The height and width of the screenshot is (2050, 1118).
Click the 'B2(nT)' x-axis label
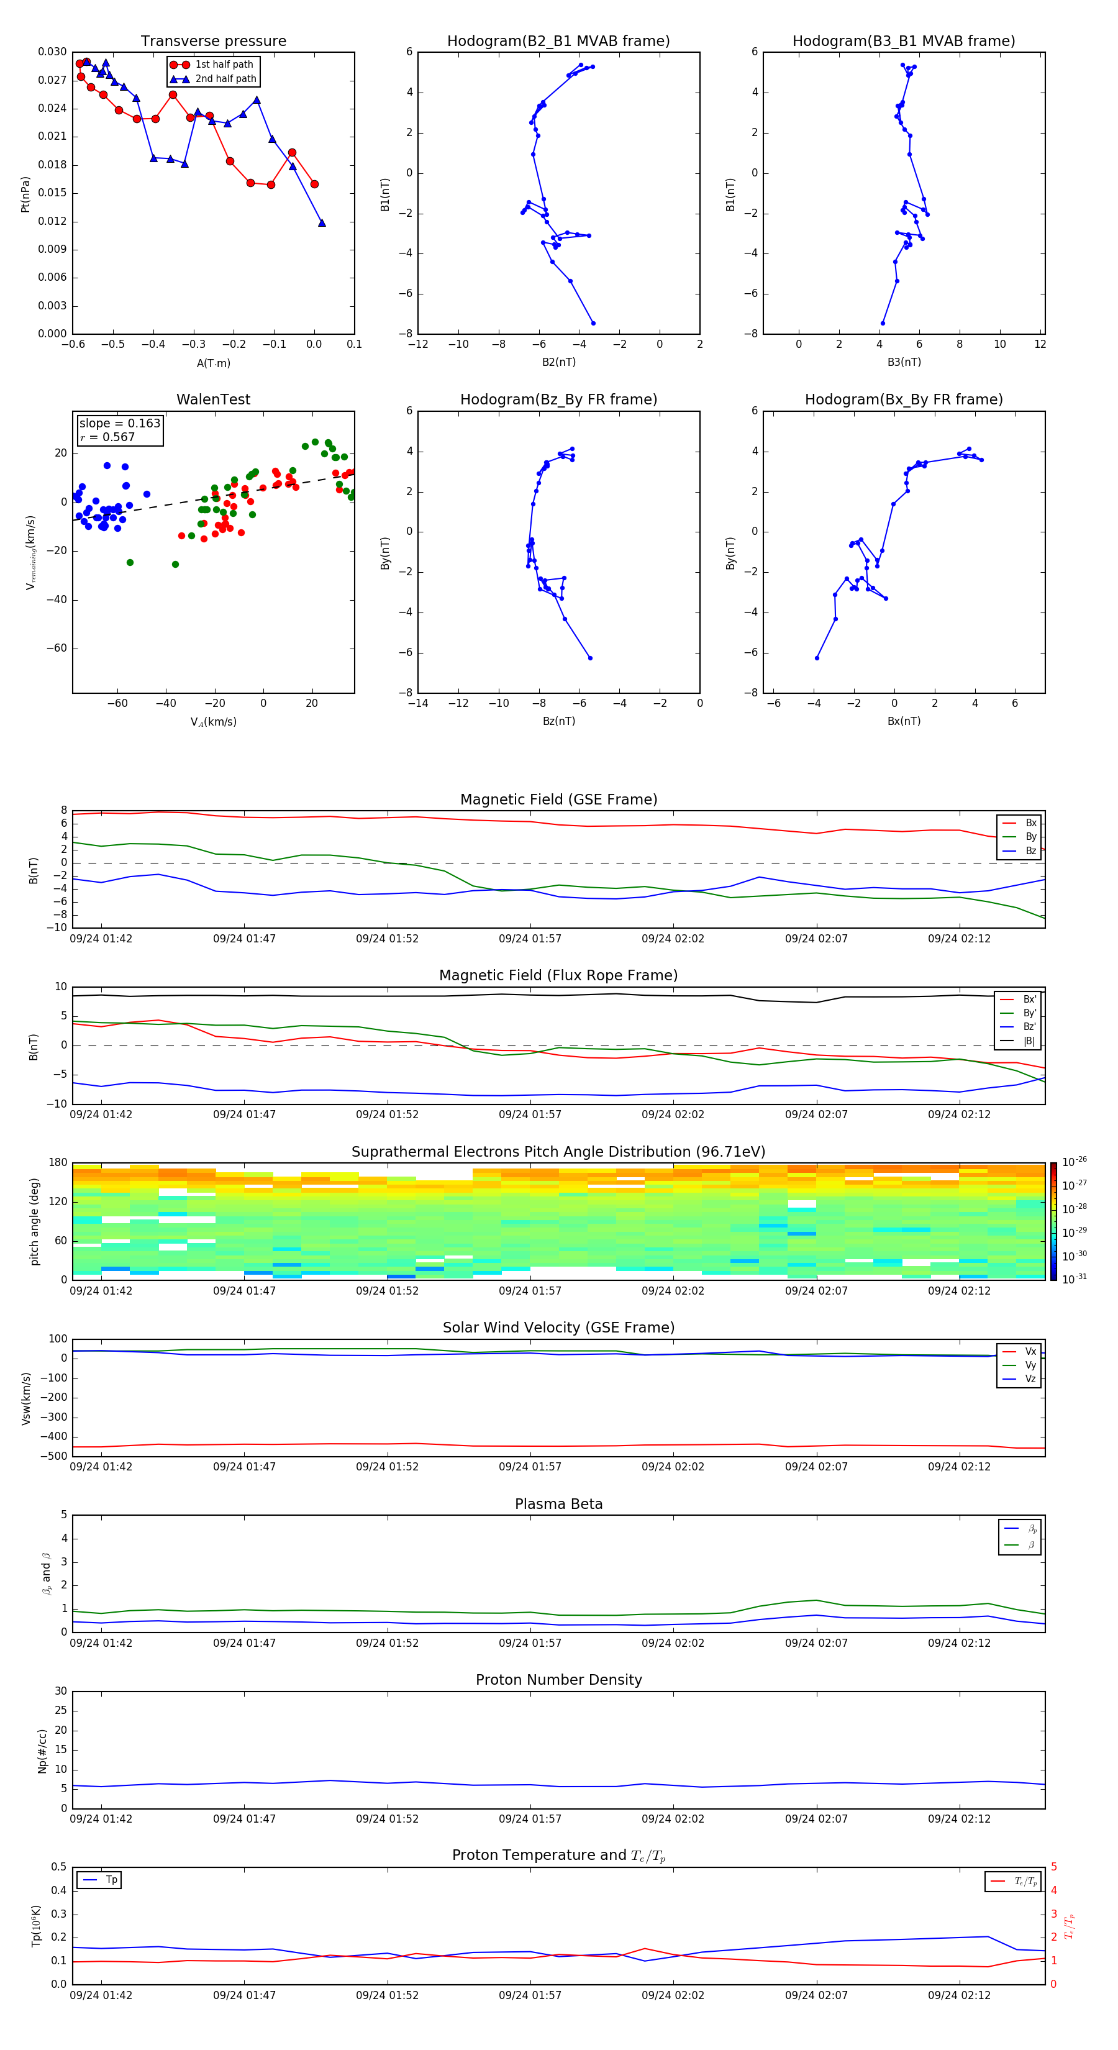[x=558, y=362]
